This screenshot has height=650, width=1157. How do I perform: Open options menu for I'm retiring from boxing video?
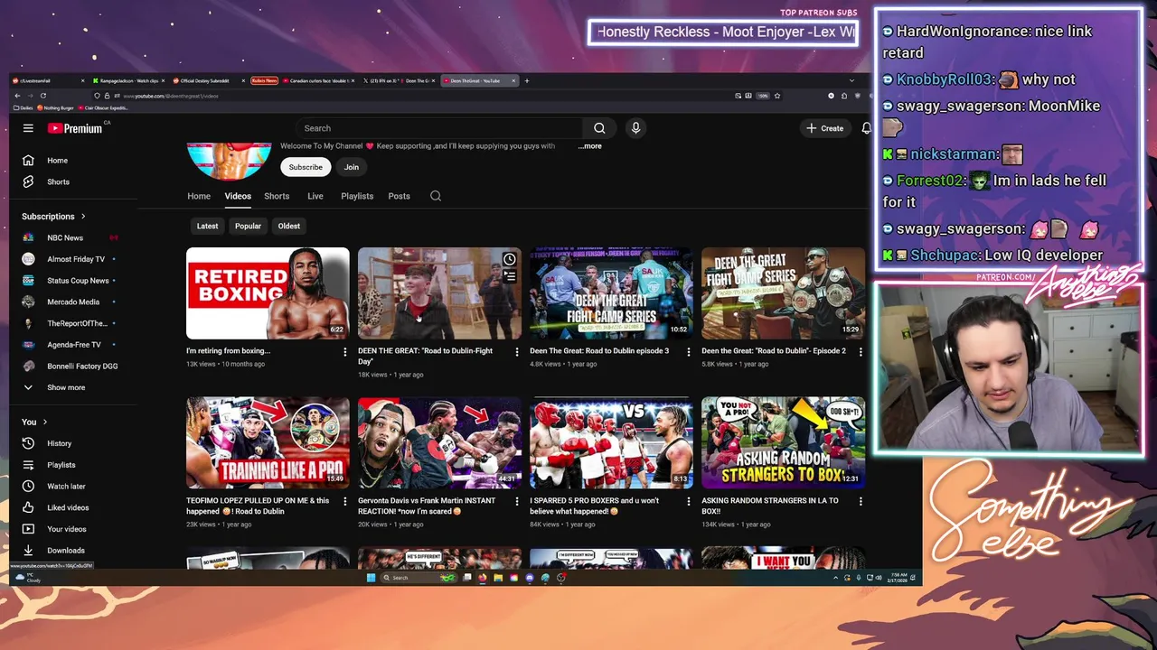tap(344, 352)
